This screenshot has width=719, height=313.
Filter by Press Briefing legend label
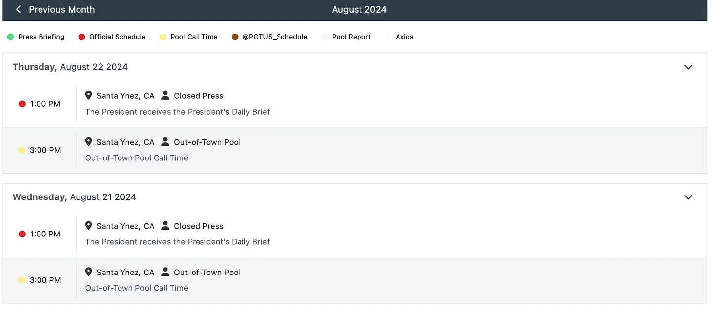click(41, 37)
